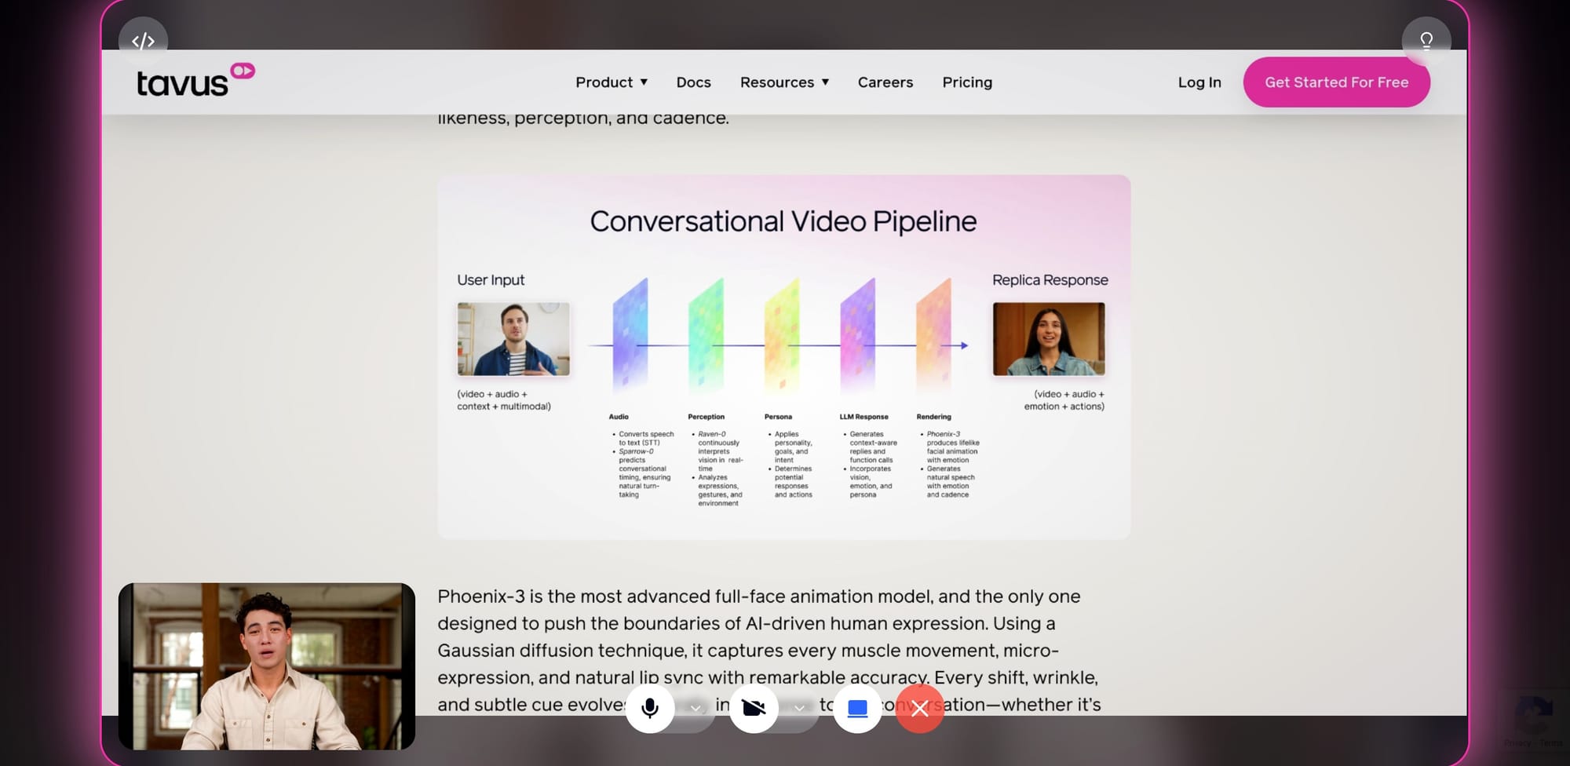Viewport: 1570px width, 766px height.
Task: Go to the Pricing page
Action: [x=967, y=82]
